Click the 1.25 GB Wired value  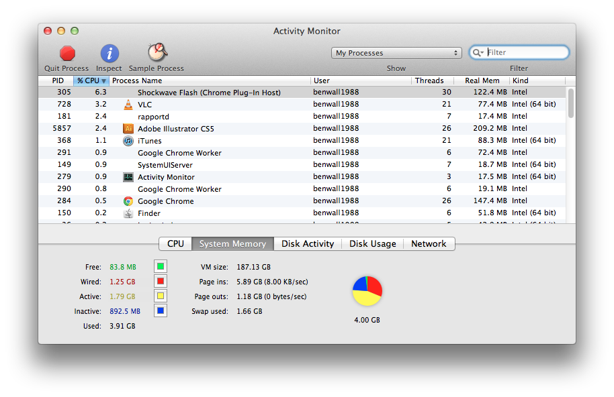click(x=122, y=282)
